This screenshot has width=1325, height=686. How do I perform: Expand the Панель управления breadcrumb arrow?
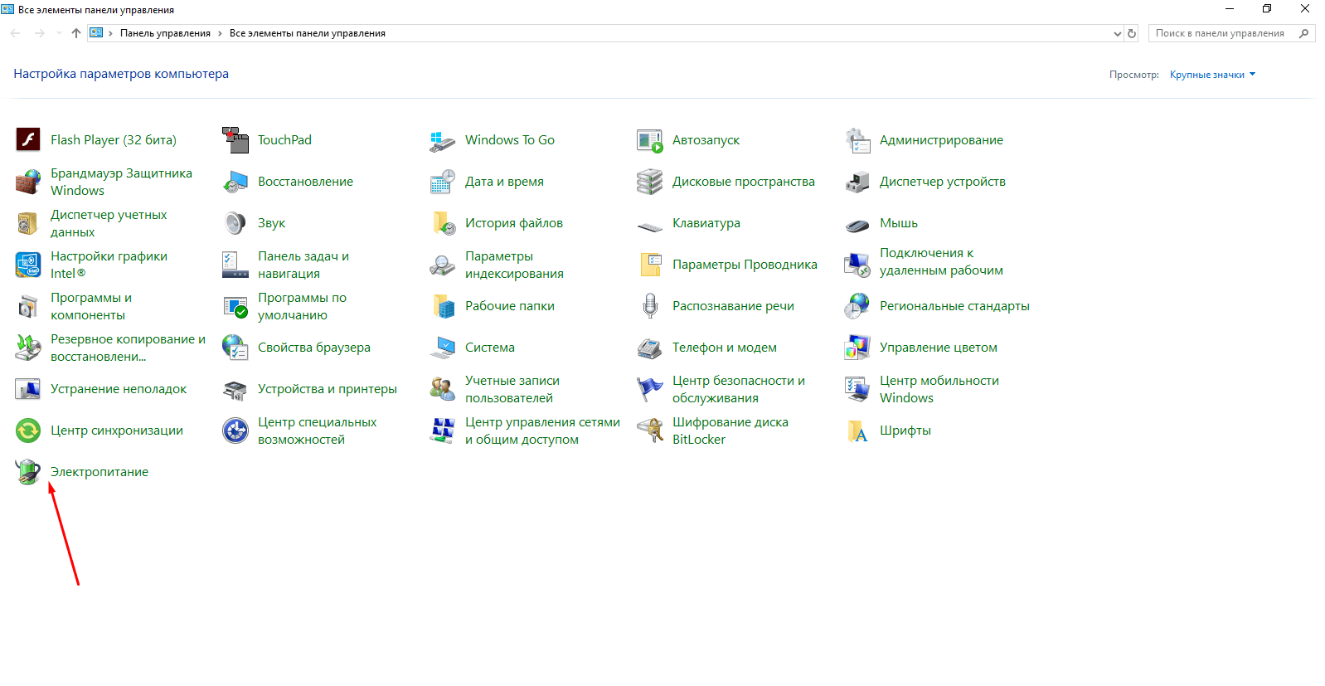pos(220,33)
